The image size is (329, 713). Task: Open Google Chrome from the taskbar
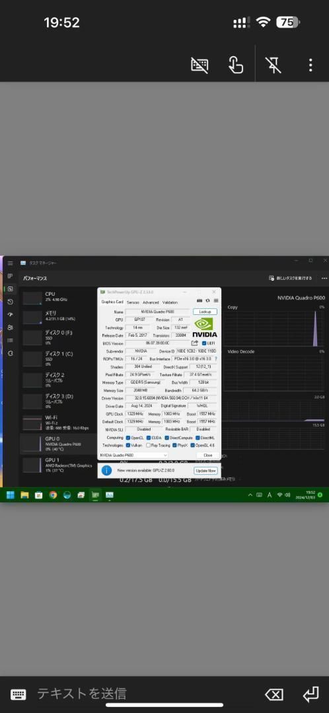pyautogui.click(x=53, y=494)
